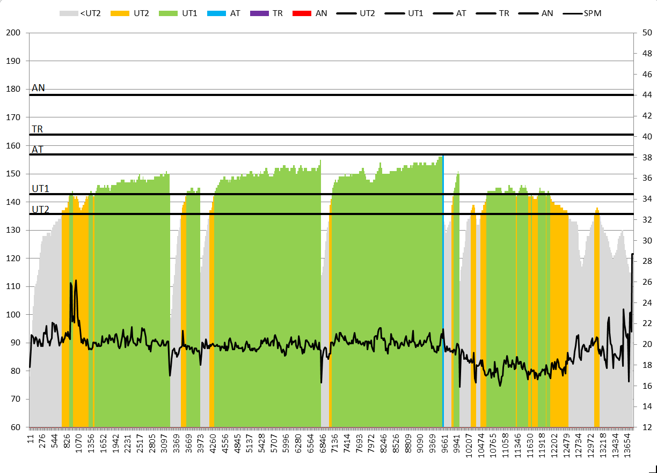657x473 pixels.
Task: Click the gray <UT2 legend swatch
Action: coord(68,13)
